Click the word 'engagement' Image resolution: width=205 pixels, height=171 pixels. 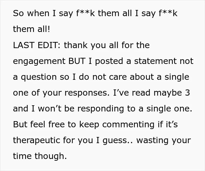point(39,62)
